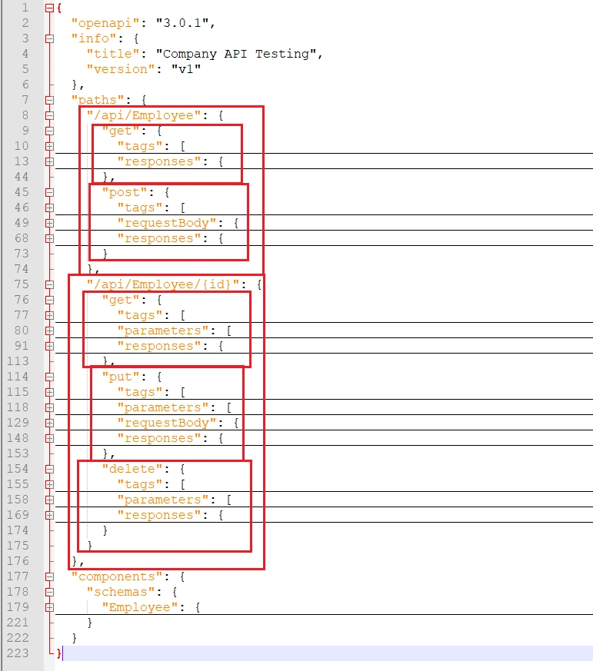Collapse the "put" fold on line 114
Screen dimensions: 593x671
click(x=50, y=377)
